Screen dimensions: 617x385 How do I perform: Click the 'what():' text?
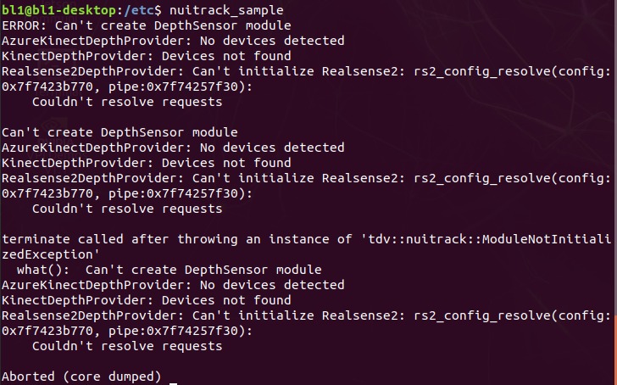coord(43,270)
